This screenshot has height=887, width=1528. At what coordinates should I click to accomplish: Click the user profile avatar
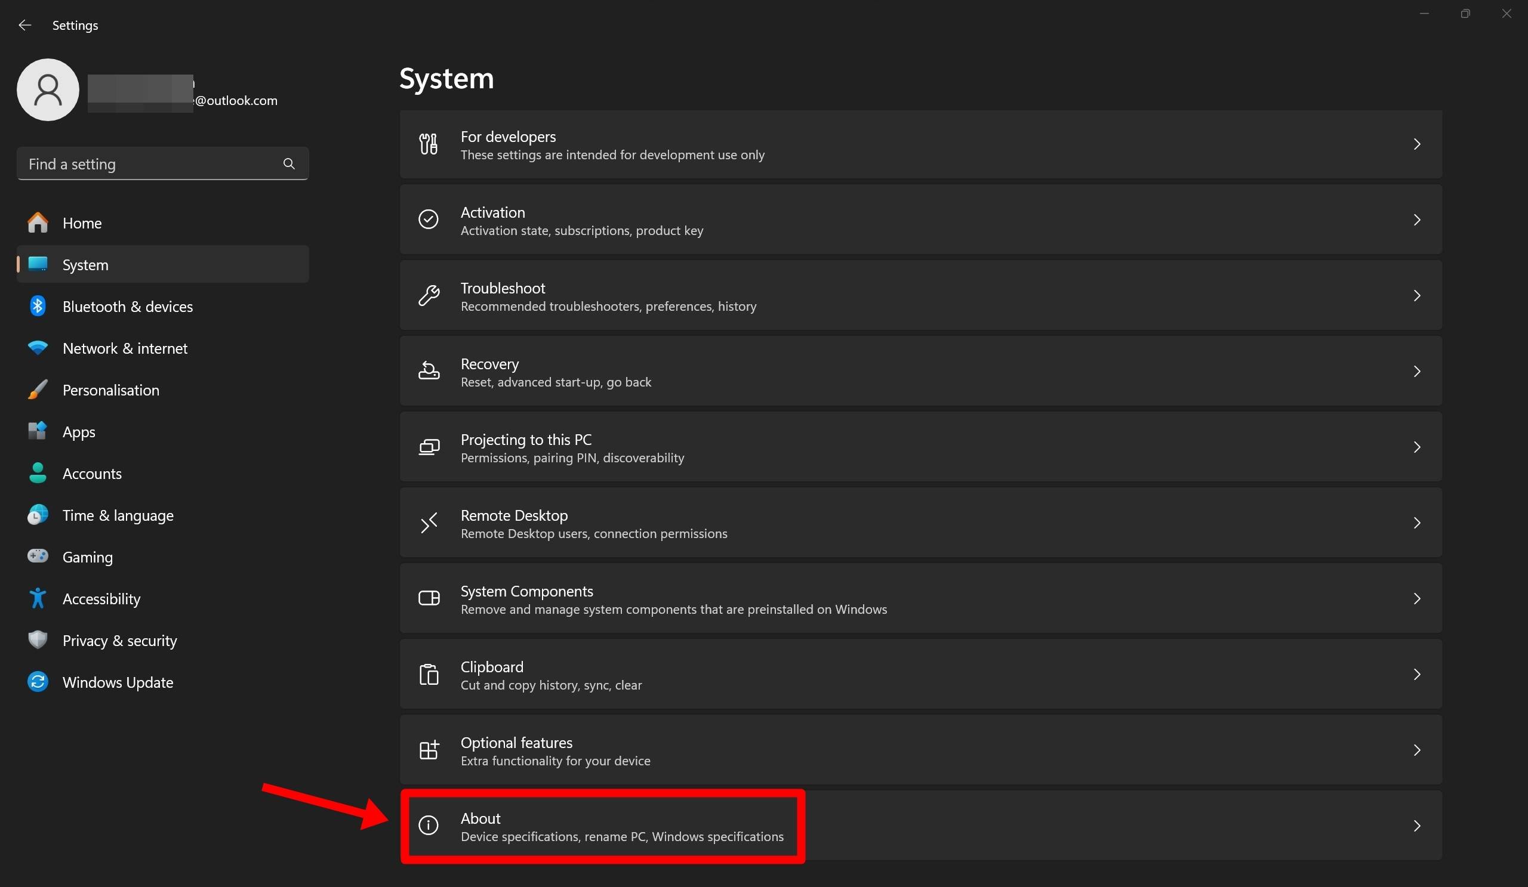point(47,89)
